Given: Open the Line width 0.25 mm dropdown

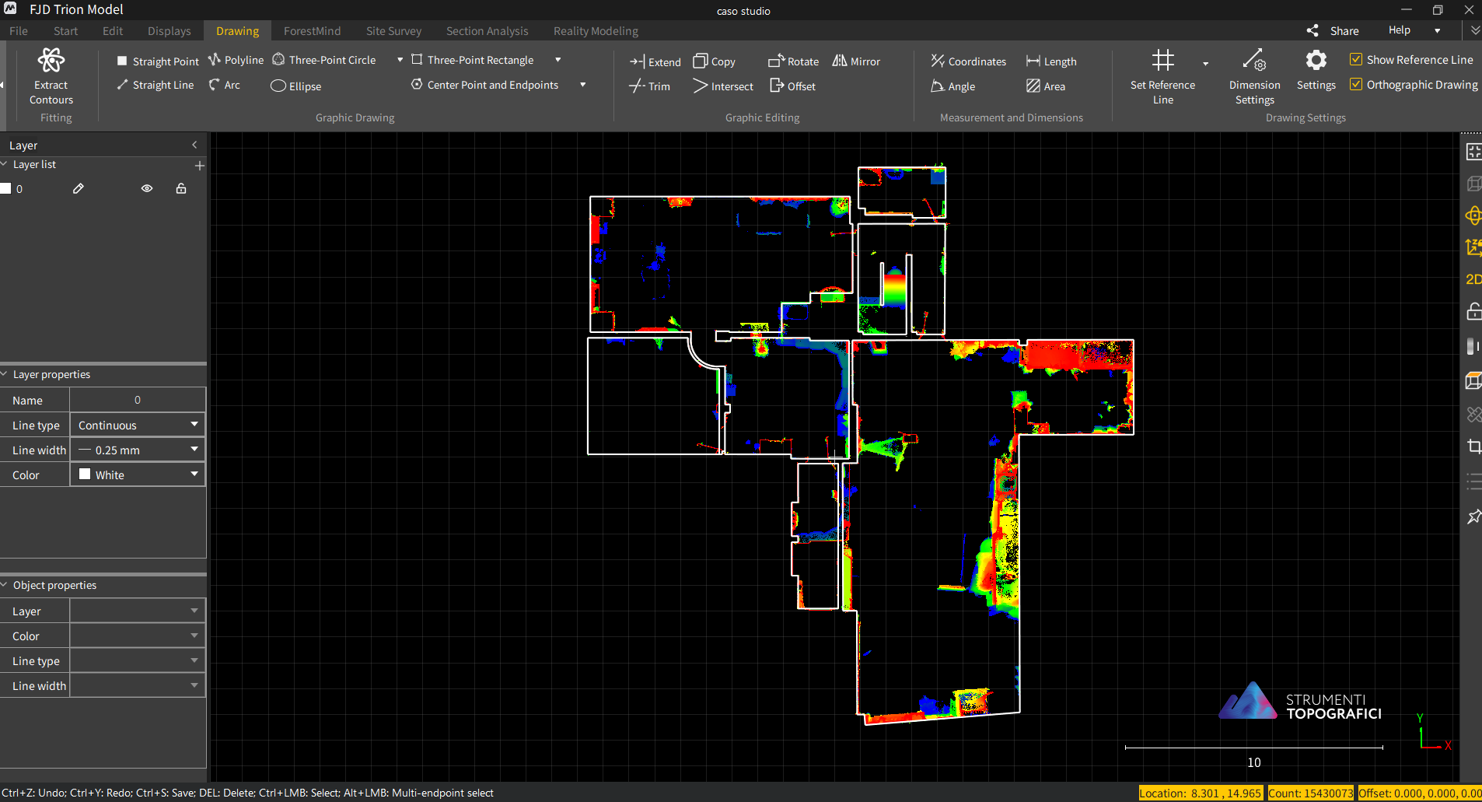Looking at the screenshot, I should coord(138,450).
